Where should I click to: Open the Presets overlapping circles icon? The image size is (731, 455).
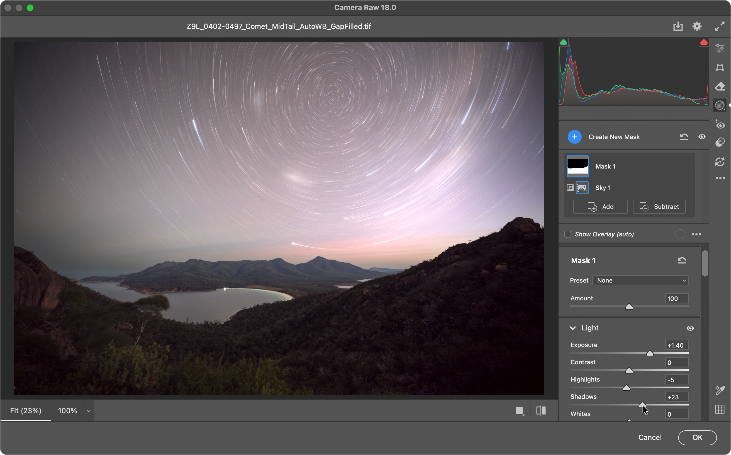(720, 142)
